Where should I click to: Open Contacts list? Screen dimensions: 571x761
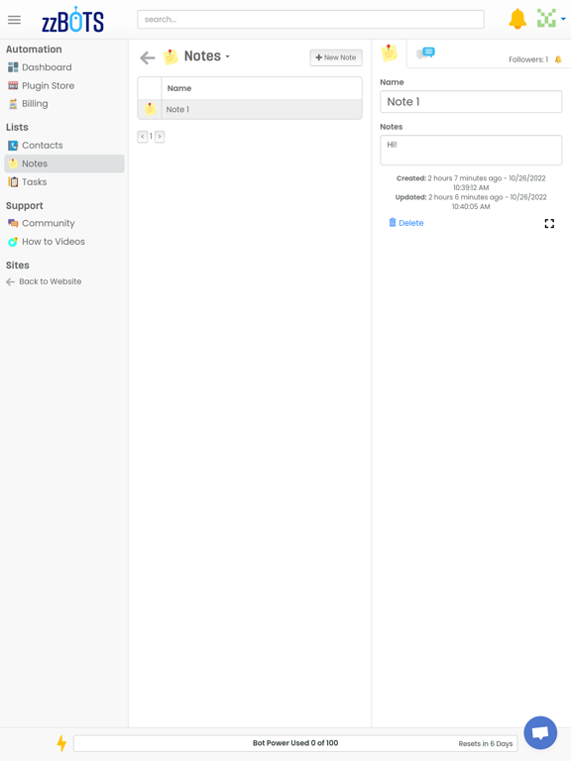pos(42,146)
